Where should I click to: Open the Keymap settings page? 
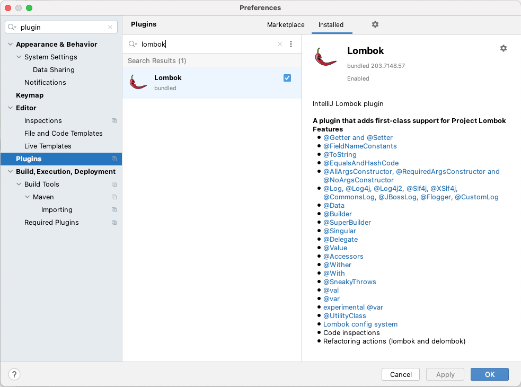[30, 95]
